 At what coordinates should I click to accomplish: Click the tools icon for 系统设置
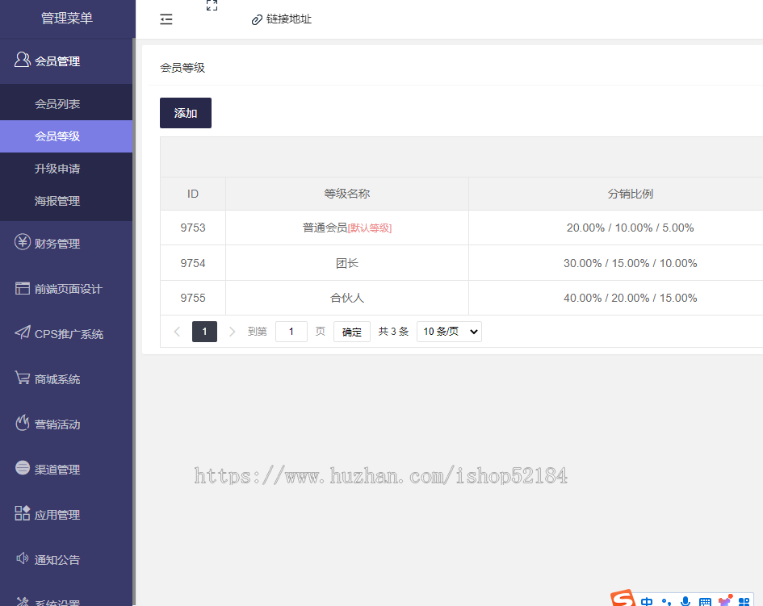(x=23, y=602)
